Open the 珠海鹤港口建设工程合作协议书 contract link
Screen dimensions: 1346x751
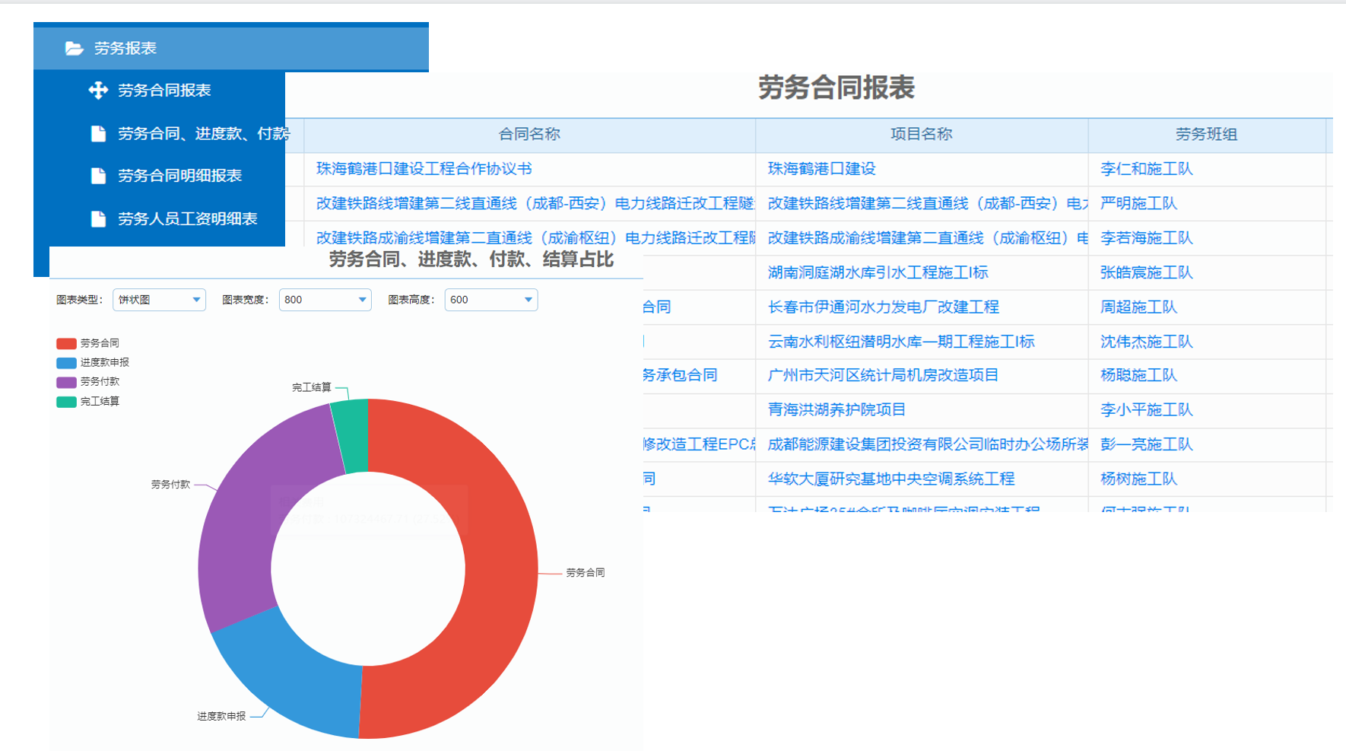point(424,169)
